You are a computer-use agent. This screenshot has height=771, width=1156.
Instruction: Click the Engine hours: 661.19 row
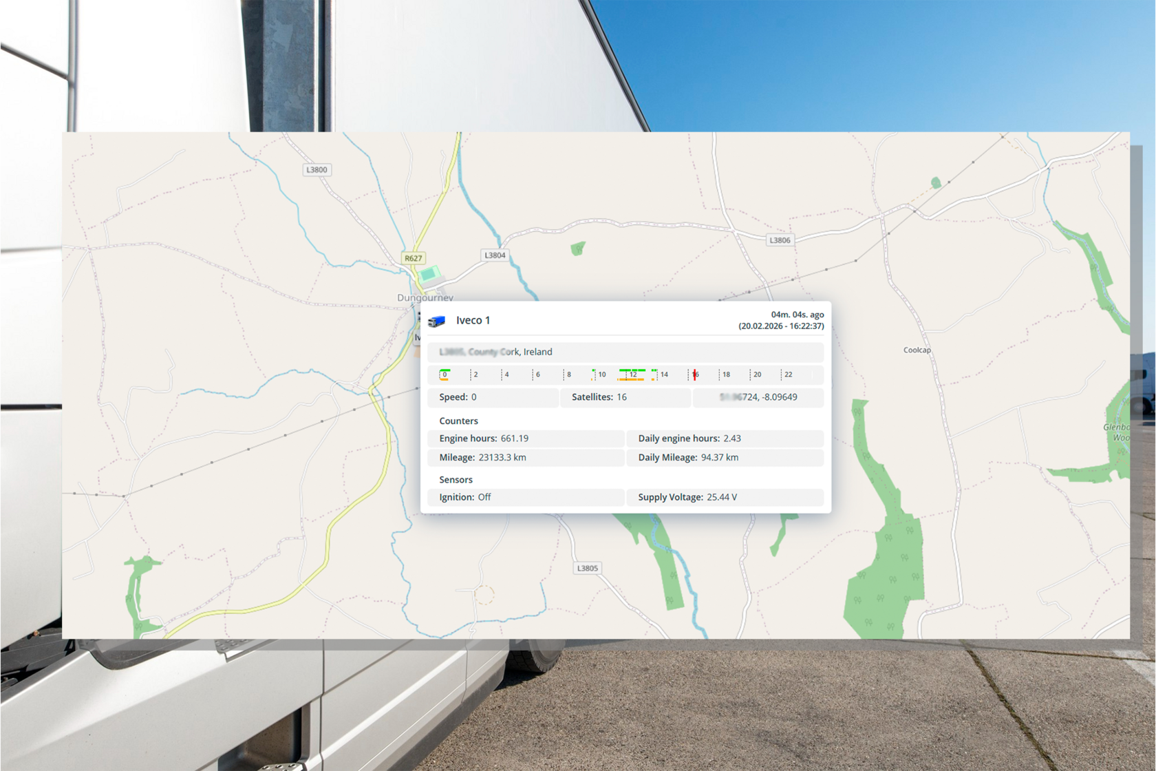526,439
